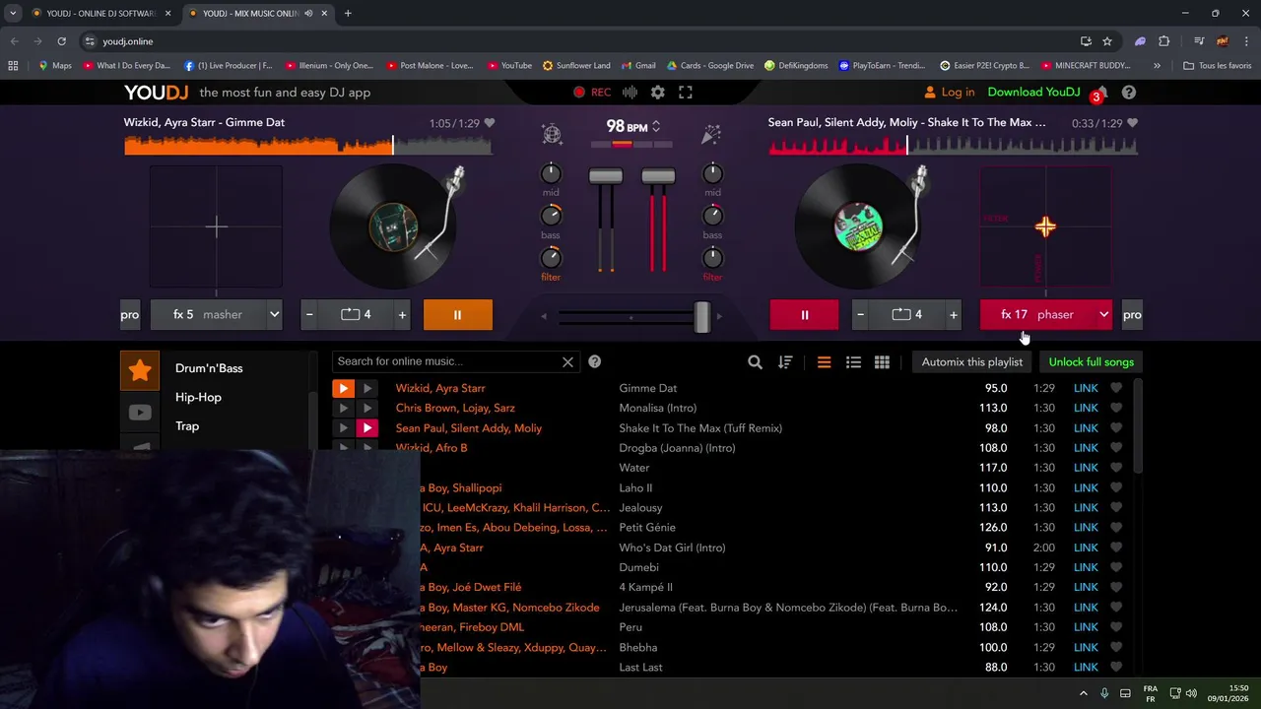Screen dimensions: 1261x709
Task: Click Unlock full songs button
Action: pos(1091,362)
